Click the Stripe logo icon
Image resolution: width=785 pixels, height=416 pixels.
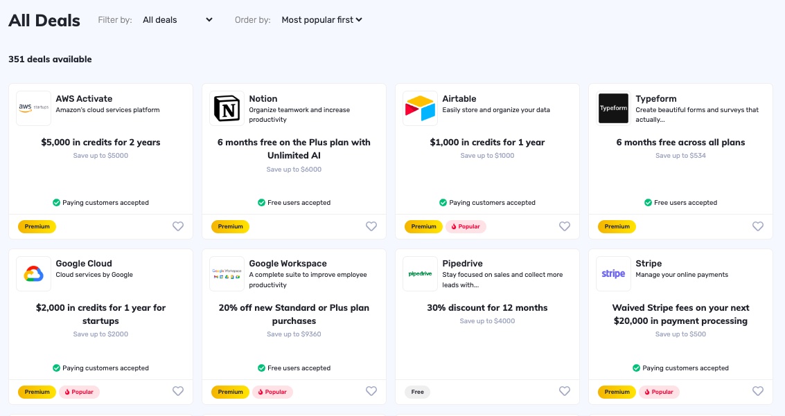pyautogui.click(x=613, y=273)
